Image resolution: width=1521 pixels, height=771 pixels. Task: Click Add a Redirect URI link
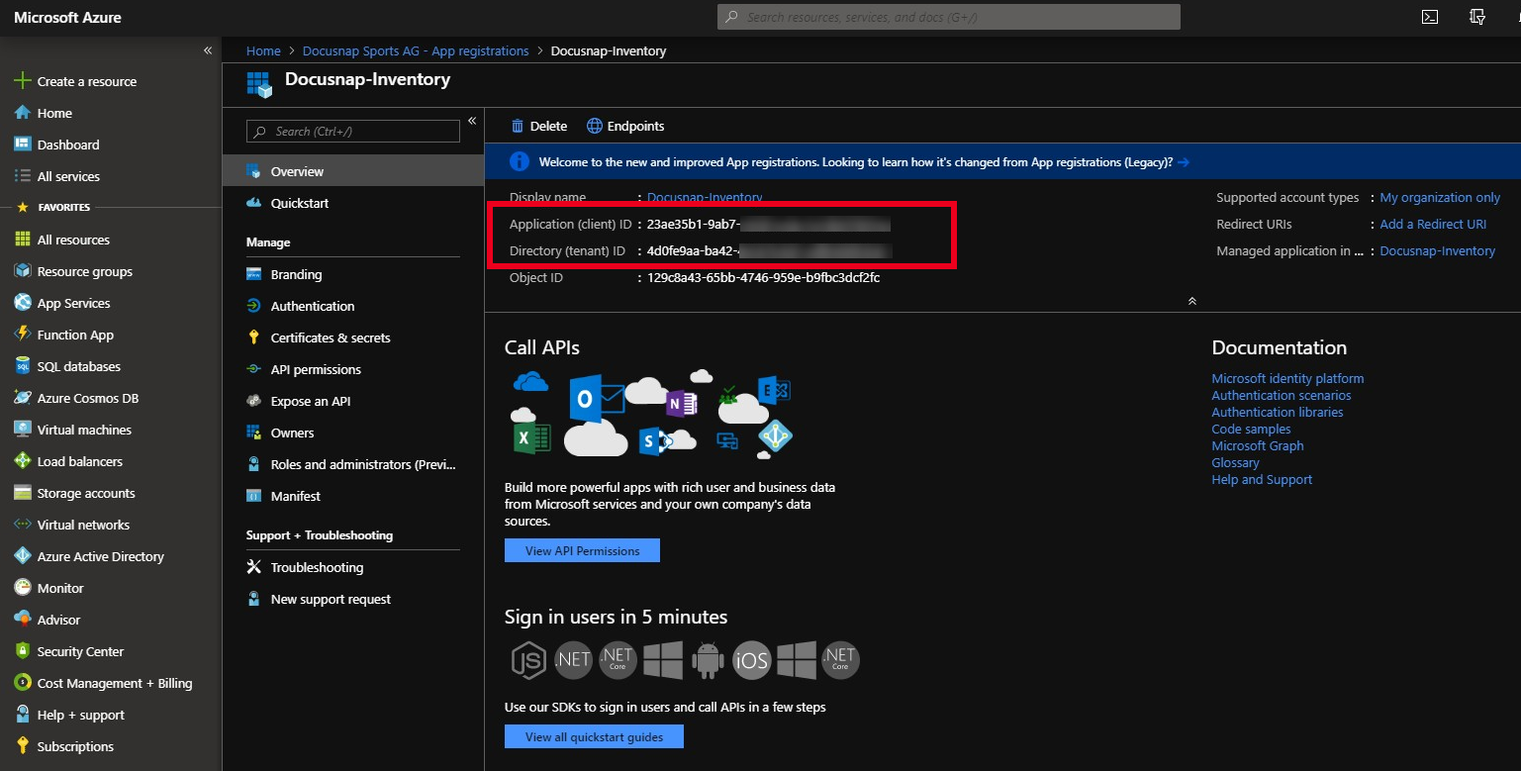[x=1433, y=225]
